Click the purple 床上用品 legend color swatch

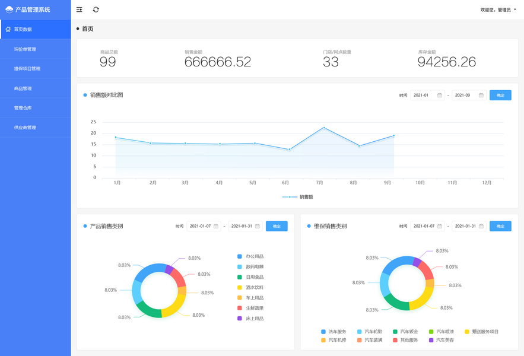[240, 319]
